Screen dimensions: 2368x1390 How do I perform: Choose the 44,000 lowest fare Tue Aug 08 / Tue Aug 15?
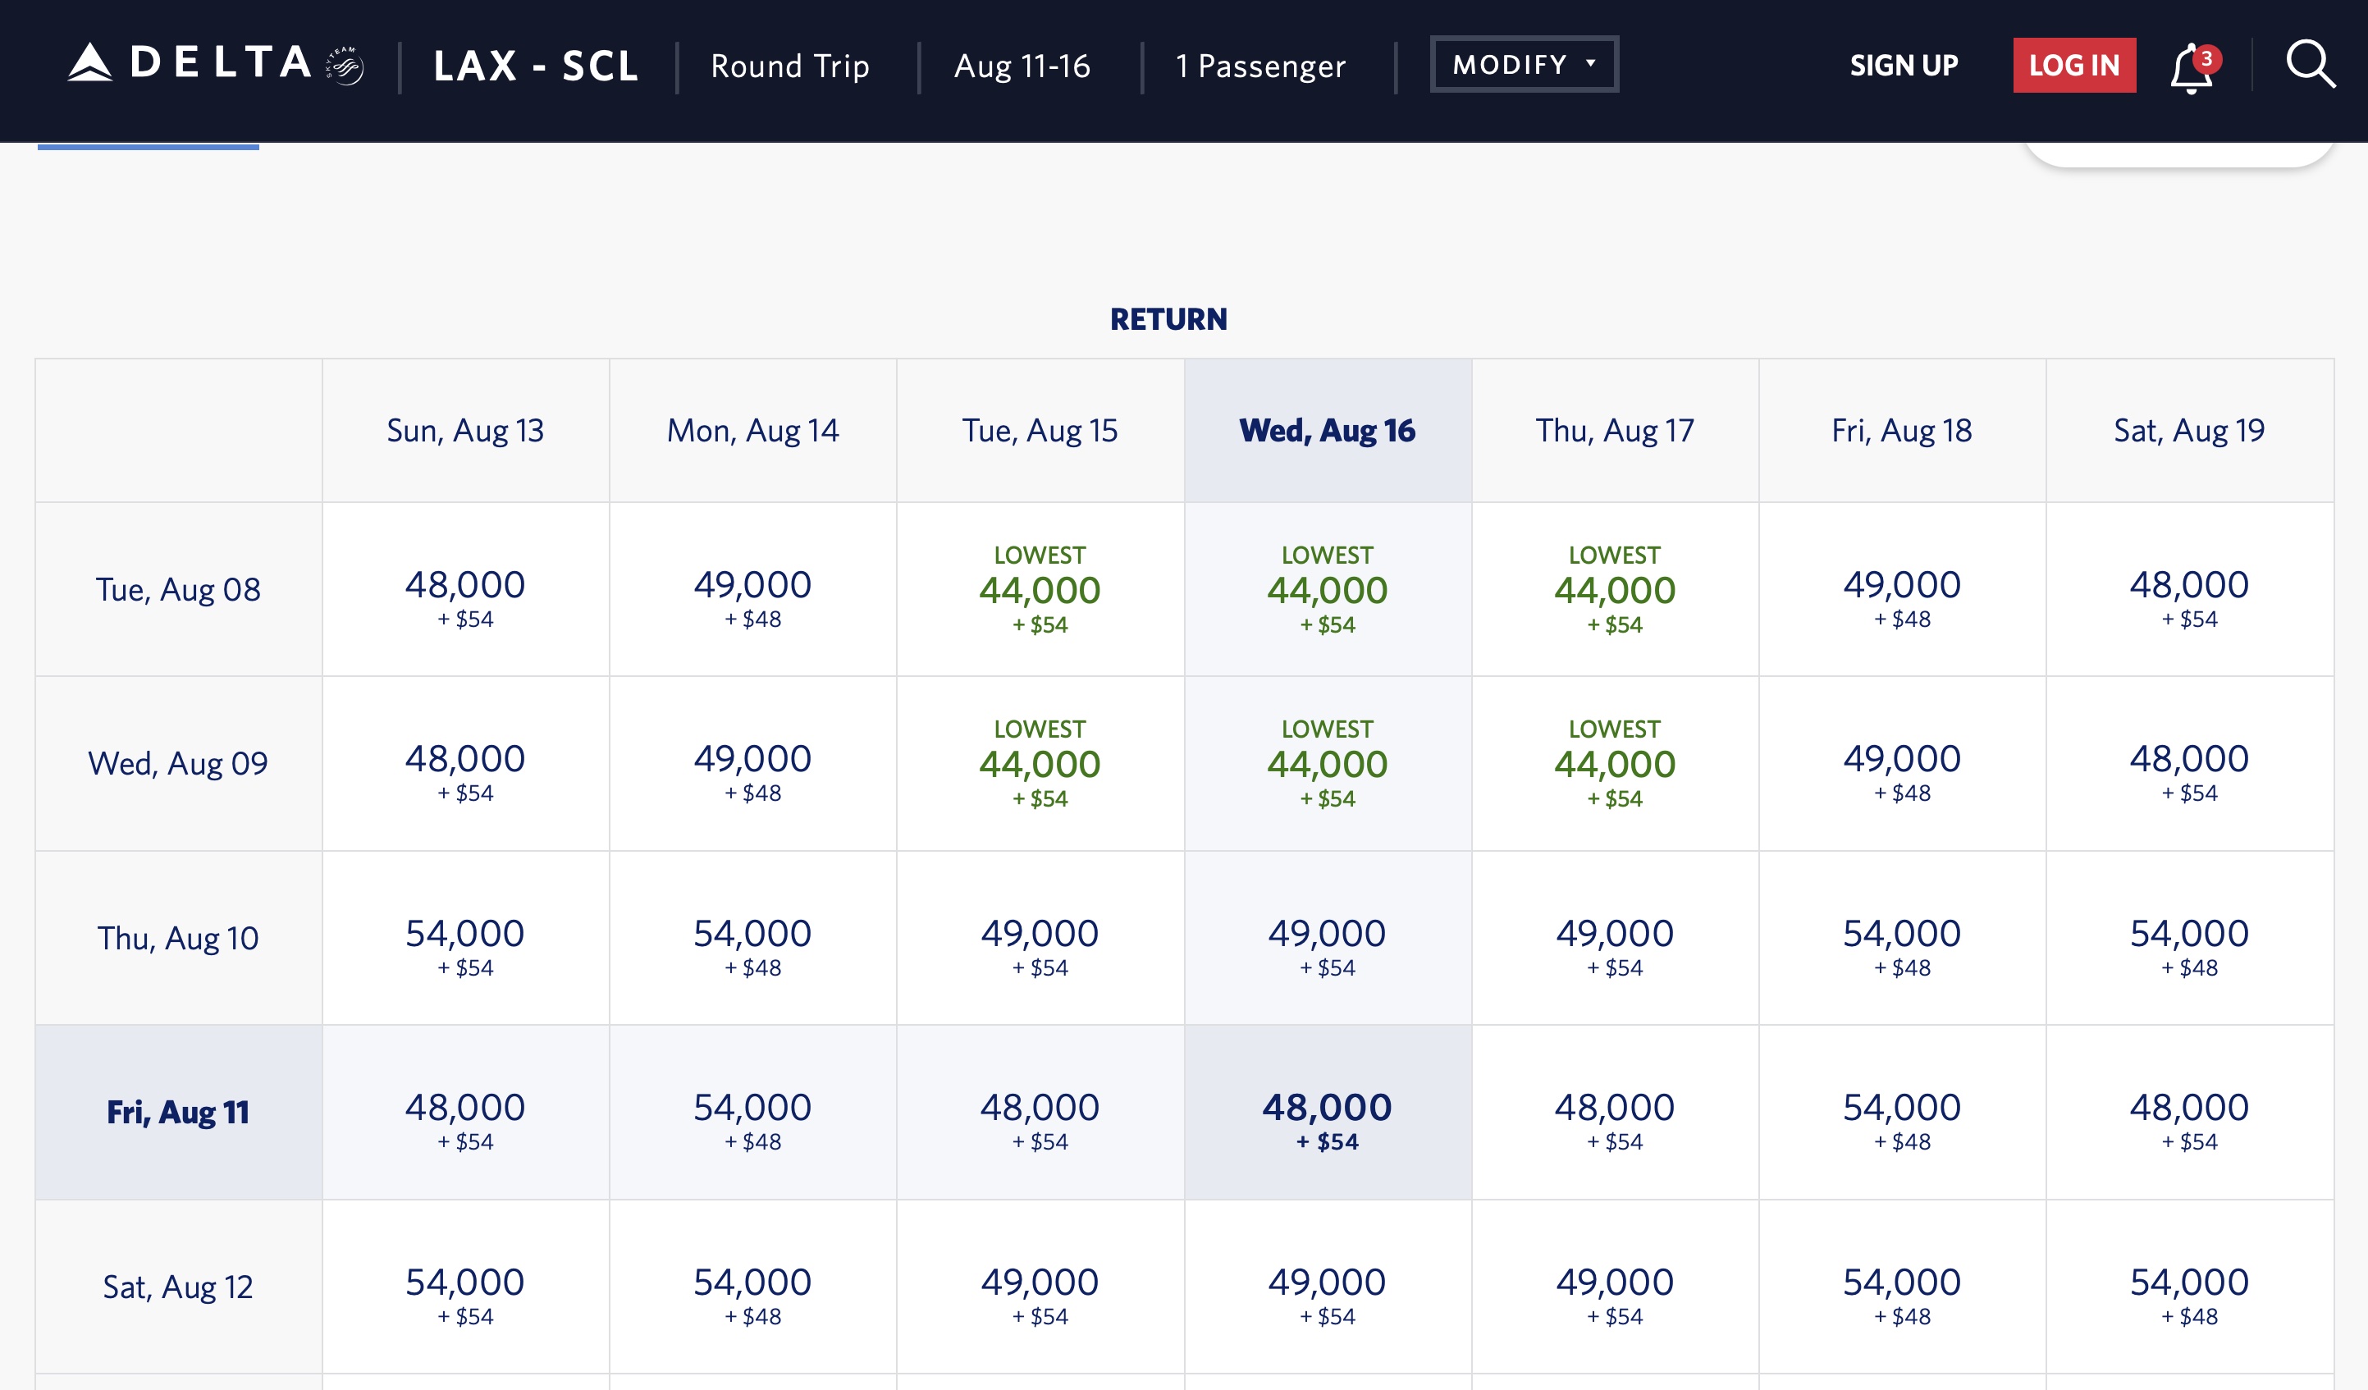(1040, 590)
